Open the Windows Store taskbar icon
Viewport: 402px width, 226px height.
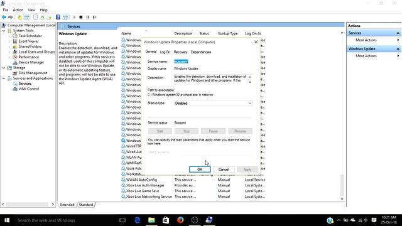coord(166,220)
